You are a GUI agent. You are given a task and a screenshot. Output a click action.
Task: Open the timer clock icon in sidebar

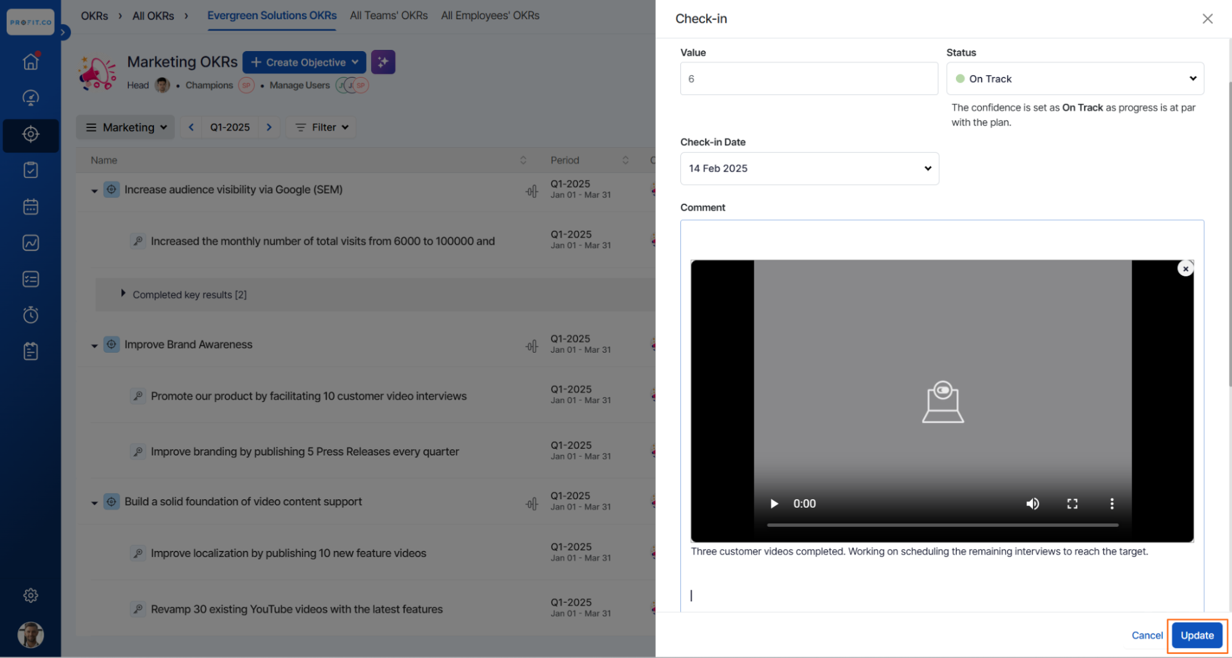31,315
